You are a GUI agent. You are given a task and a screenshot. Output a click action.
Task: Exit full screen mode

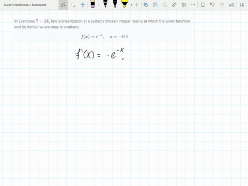pyautogui.click(x=242, y=5)
